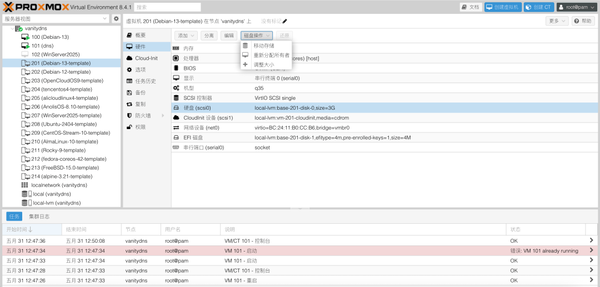This screenshot has height=287, width=600.
Task: Open the 更多 more dropdown
Action: pos(557,21)
